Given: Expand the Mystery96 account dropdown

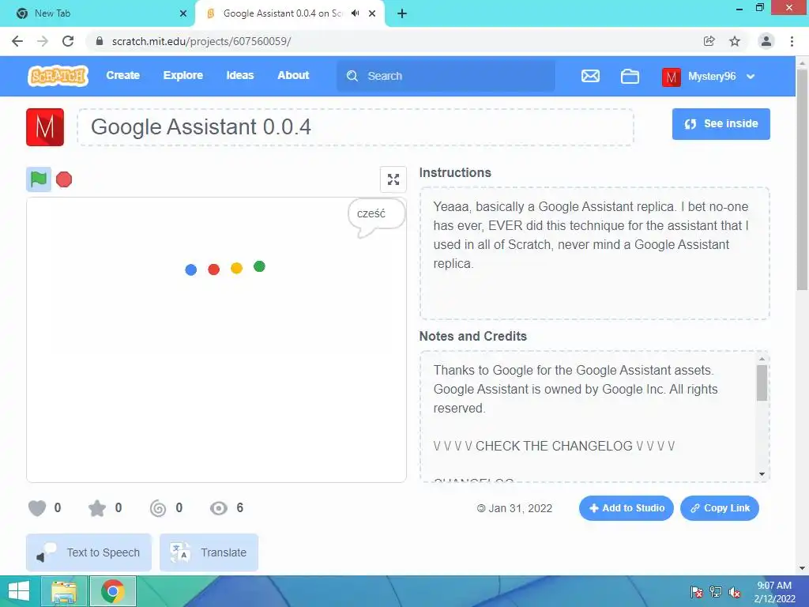Looking at the screenshot, I should click(751, 77).
